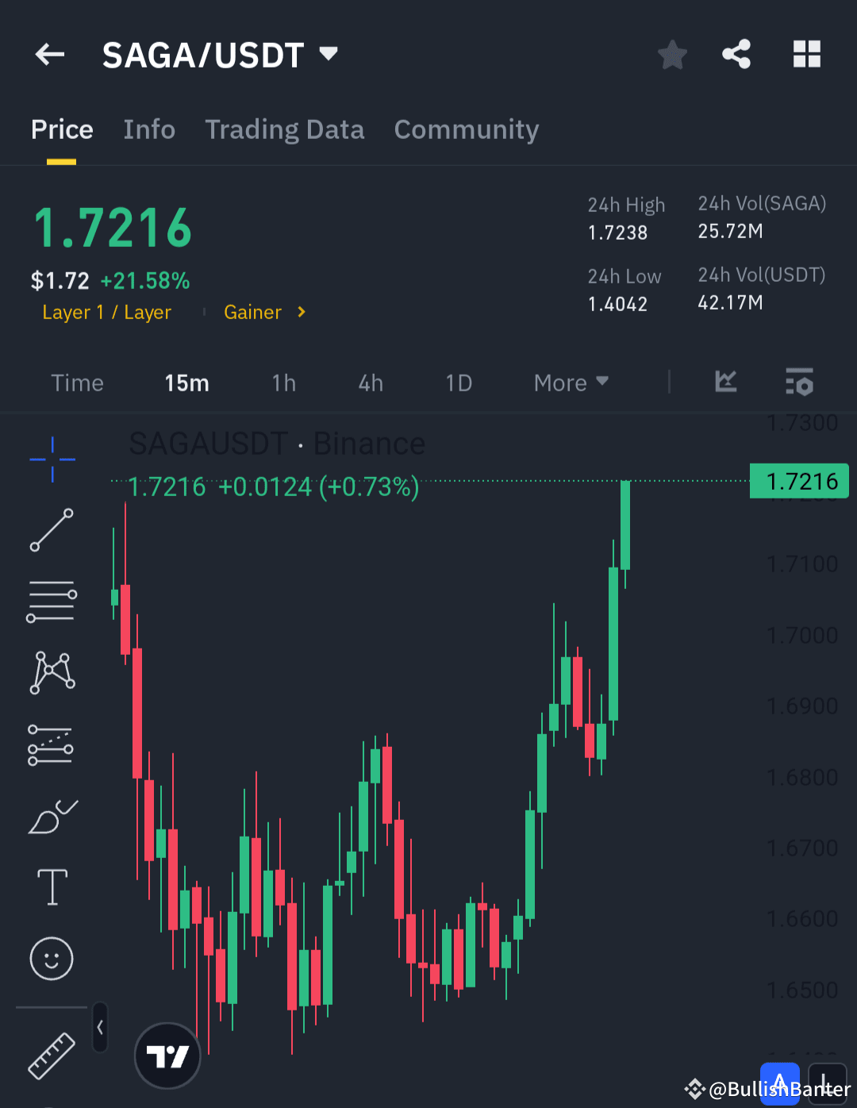Collapse the drawing tools sidebar
Image resolution: width=857 pixels, height=1108 pixels.
(x=100, y=1026)
